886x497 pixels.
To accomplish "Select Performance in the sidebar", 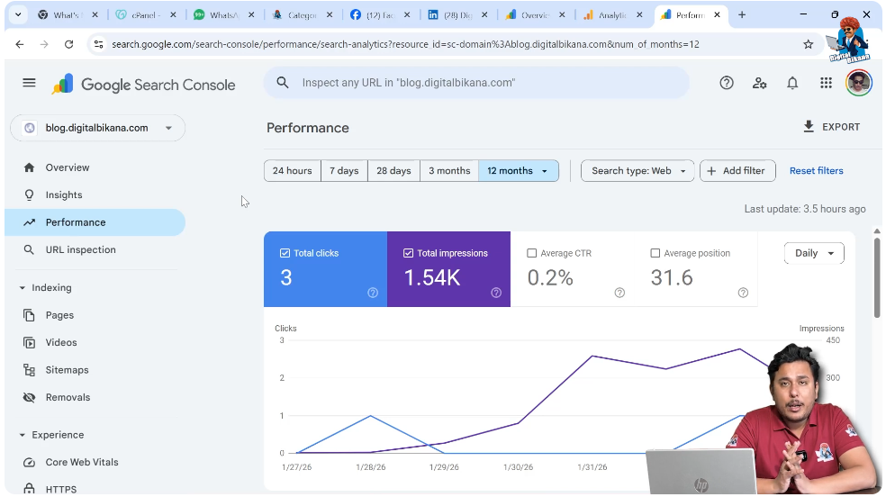I will (95, 222).
